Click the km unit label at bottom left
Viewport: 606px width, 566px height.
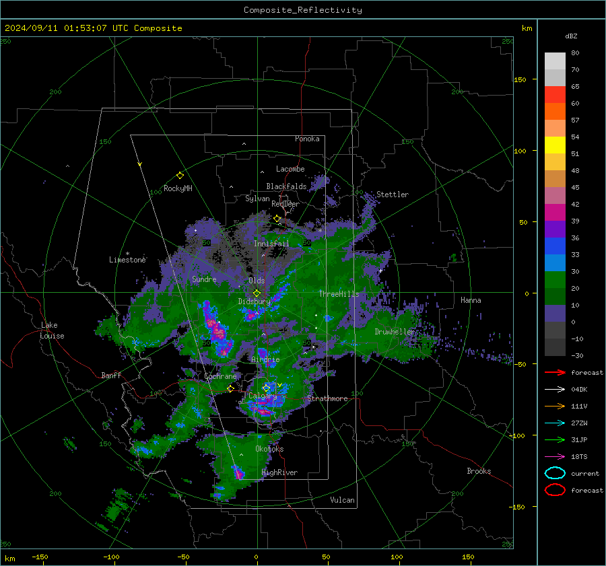tap(9, 559)
